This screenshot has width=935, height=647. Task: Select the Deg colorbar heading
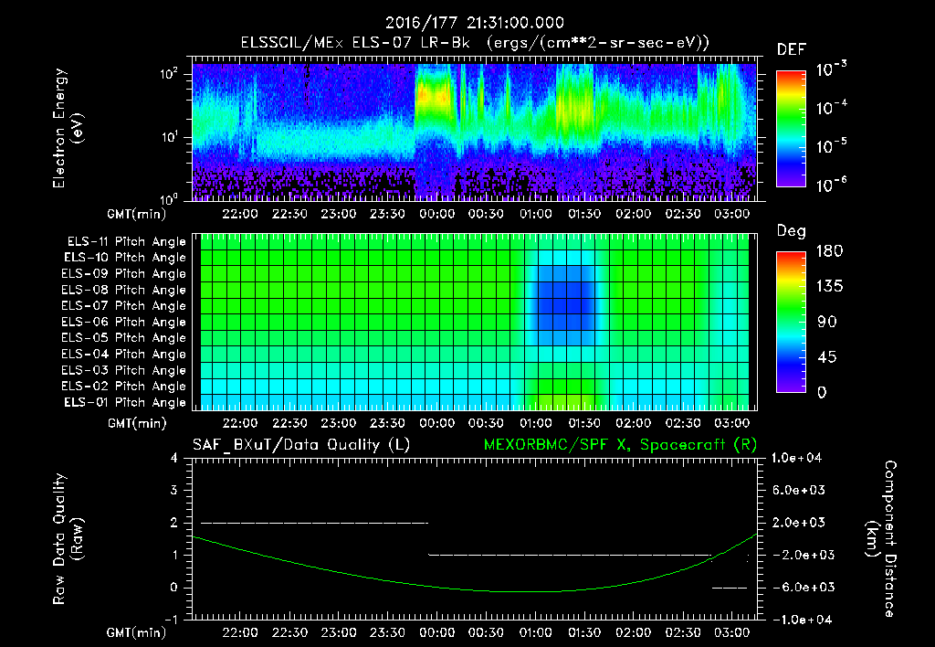792,231
